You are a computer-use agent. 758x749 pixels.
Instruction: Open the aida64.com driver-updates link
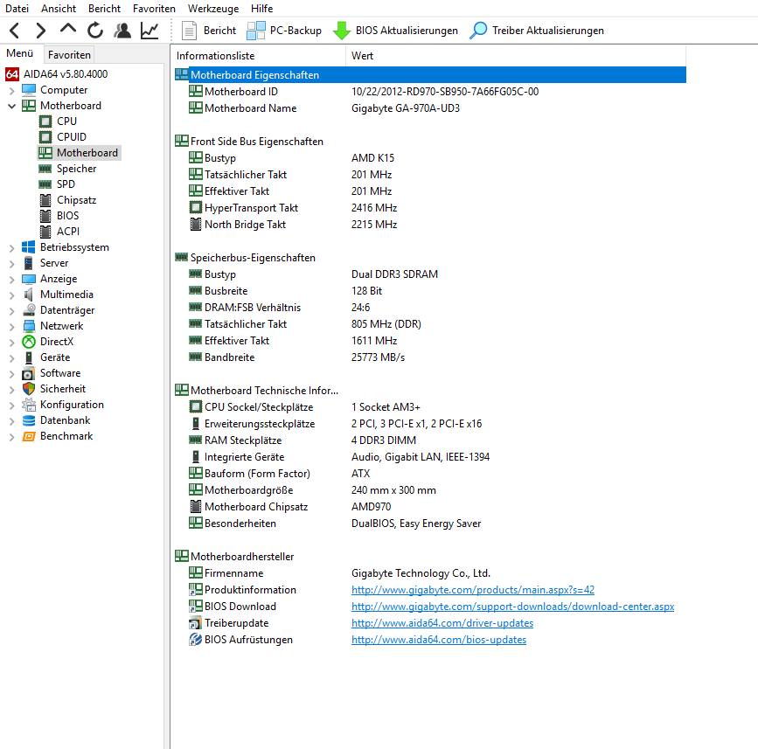pos(442,623)
